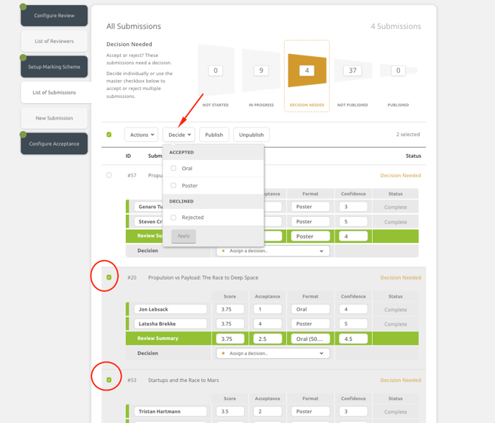Open the Actions dropdown
The height and width of the screenshot is (423, 495).
142,135
